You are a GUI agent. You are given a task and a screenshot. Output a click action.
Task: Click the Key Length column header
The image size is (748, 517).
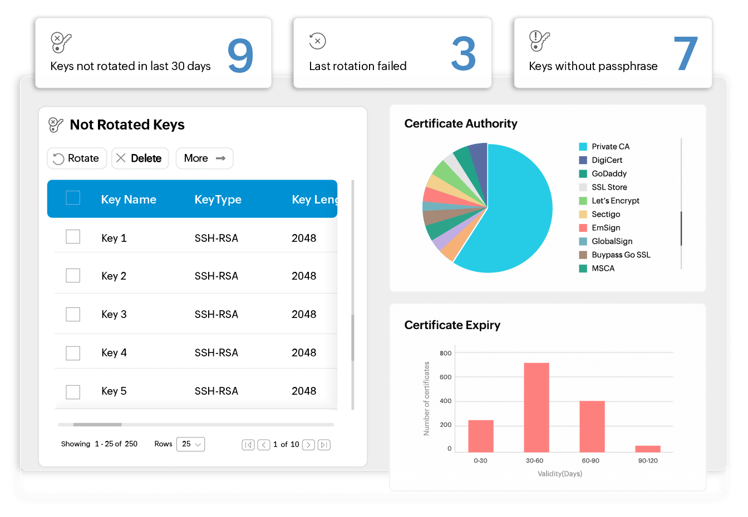[x=314, y=200]
